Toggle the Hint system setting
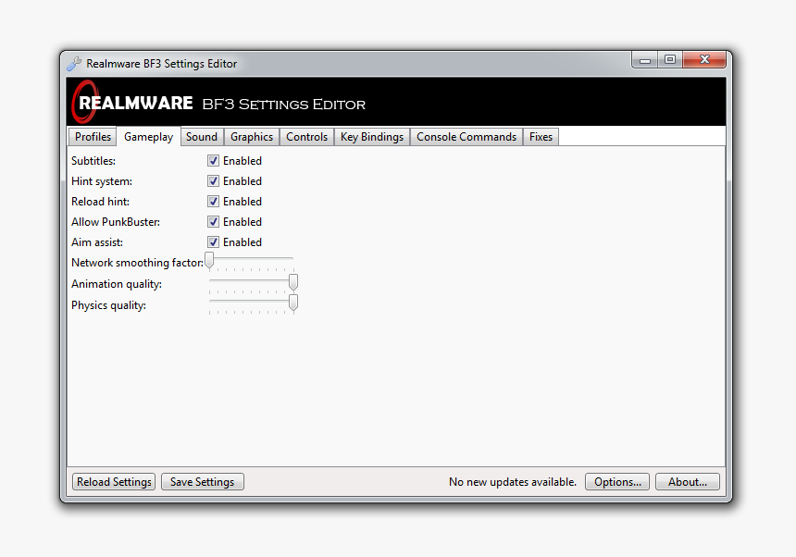 pos(214,180)
